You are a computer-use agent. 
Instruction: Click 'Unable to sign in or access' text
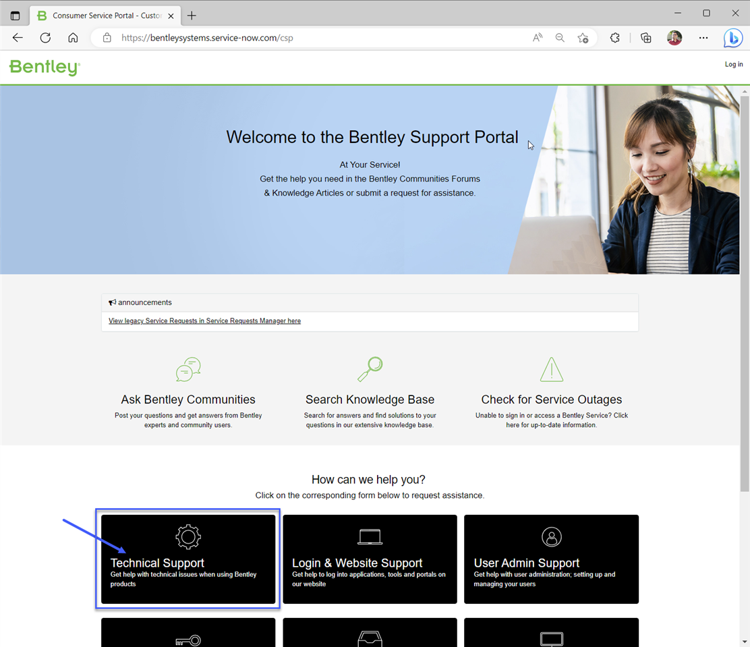(x=552, y=420)
